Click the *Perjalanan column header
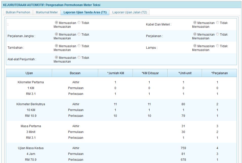The image size is (242, 163). [219, 73]
